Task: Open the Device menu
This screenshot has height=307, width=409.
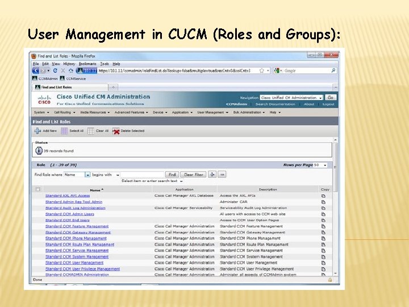Action: [160, 112]
